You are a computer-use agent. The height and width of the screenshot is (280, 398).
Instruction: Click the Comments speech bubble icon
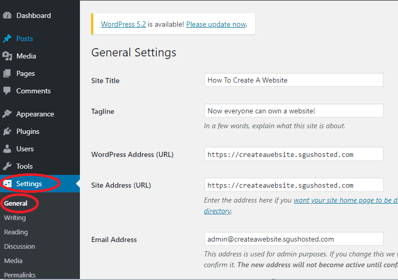tap(7, 91)
